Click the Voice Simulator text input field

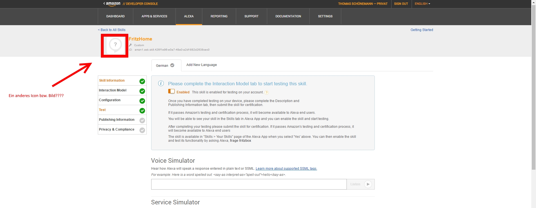249,184
